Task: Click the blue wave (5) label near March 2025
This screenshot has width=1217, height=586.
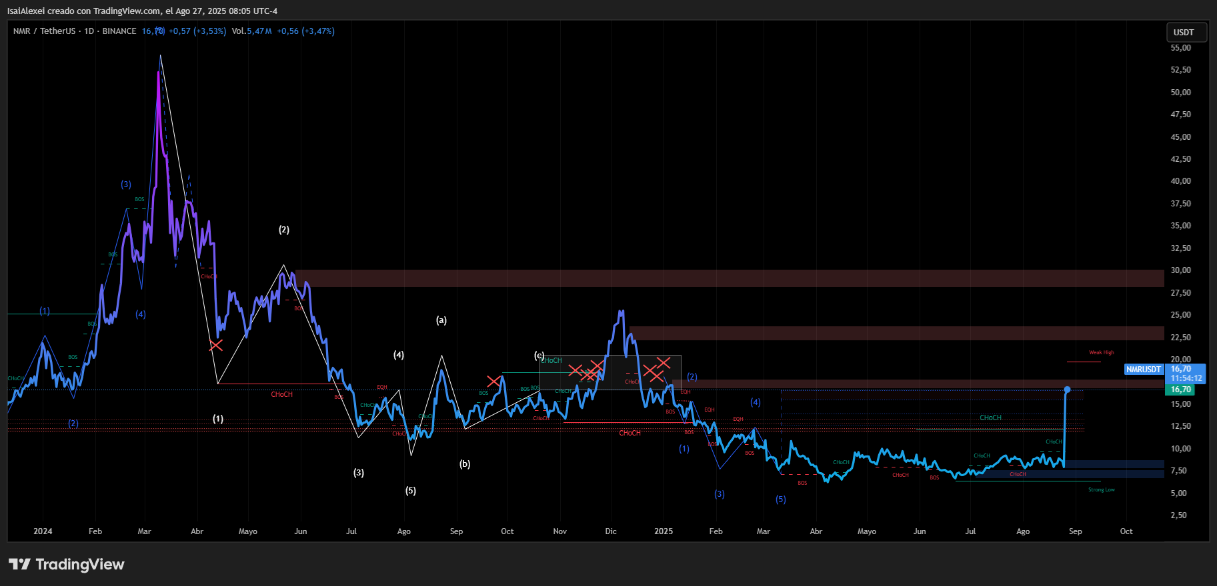Action: pos(781,499)
